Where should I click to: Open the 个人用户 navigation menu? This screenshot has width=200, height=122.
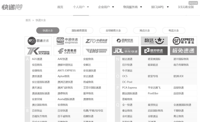tap(79, 7)
